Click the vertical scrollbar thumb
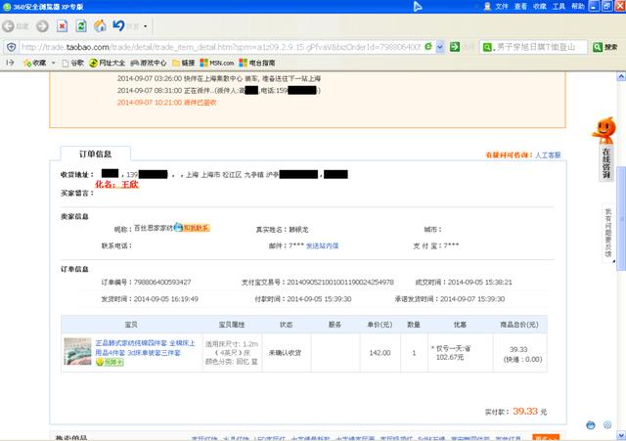626x441 pixels. pos(621,218)
